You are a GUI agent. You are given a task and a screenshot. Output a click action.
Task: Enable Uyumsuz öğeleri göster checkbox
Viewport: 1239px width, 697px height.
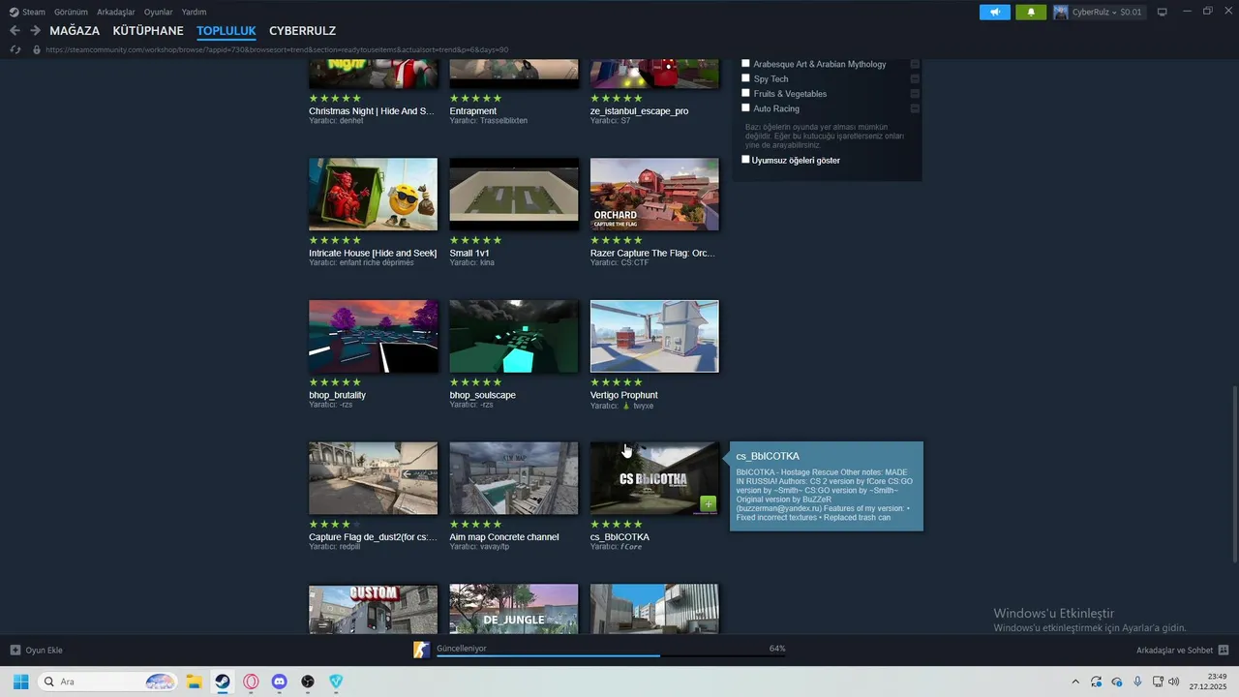point(745,159)
